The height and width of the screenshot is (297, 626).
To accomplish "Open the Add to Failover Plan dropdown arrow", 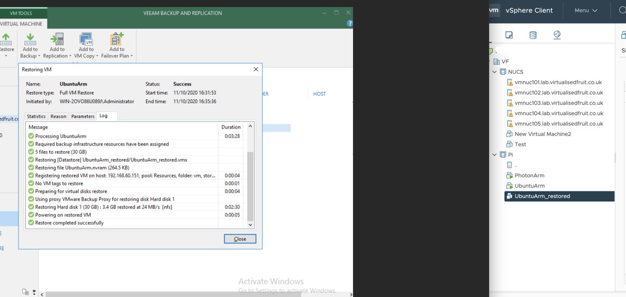I will 131,56.
